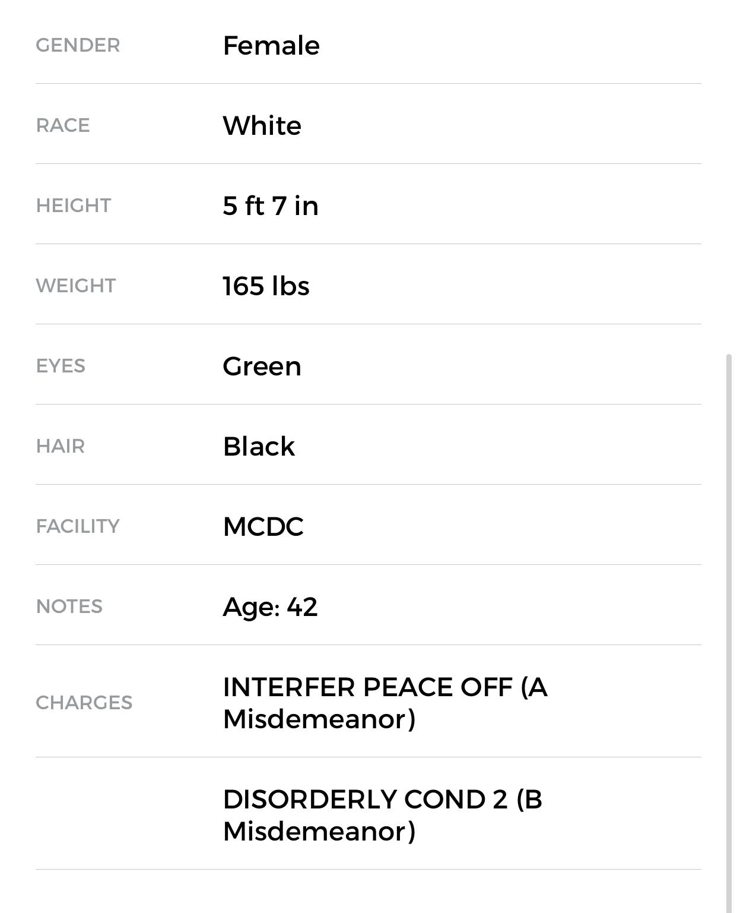
Task: Select the 165 lbs weight value
Action: 266,286
